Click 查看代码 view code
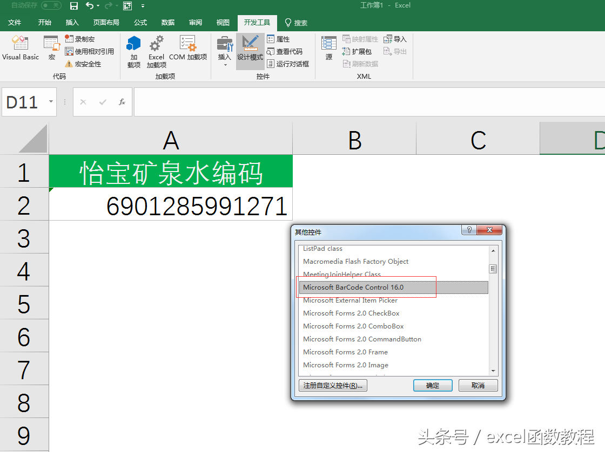Image resolution: width=605 pixels, height=452 pixels. click(x=285, y=51)
